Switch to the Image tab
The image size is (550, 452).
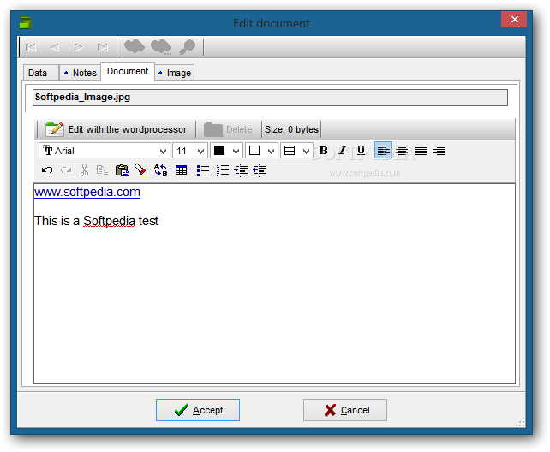175,73
